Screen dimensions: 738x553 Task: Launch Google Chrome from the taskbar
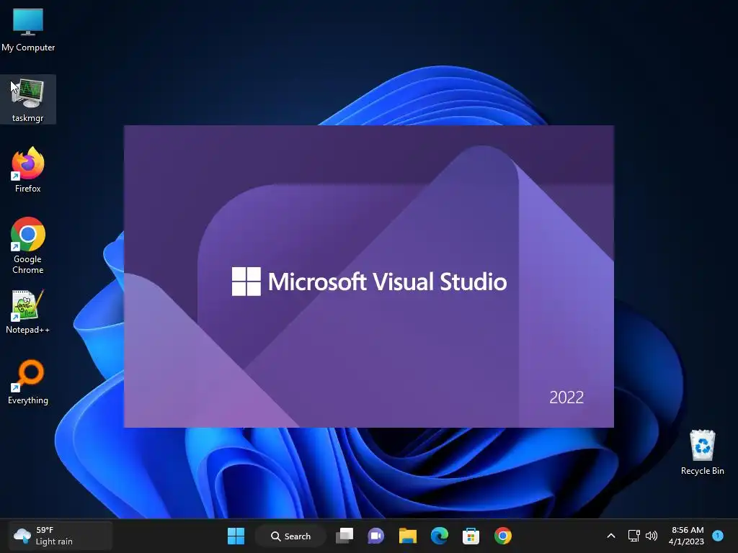(x=502, y=536)
